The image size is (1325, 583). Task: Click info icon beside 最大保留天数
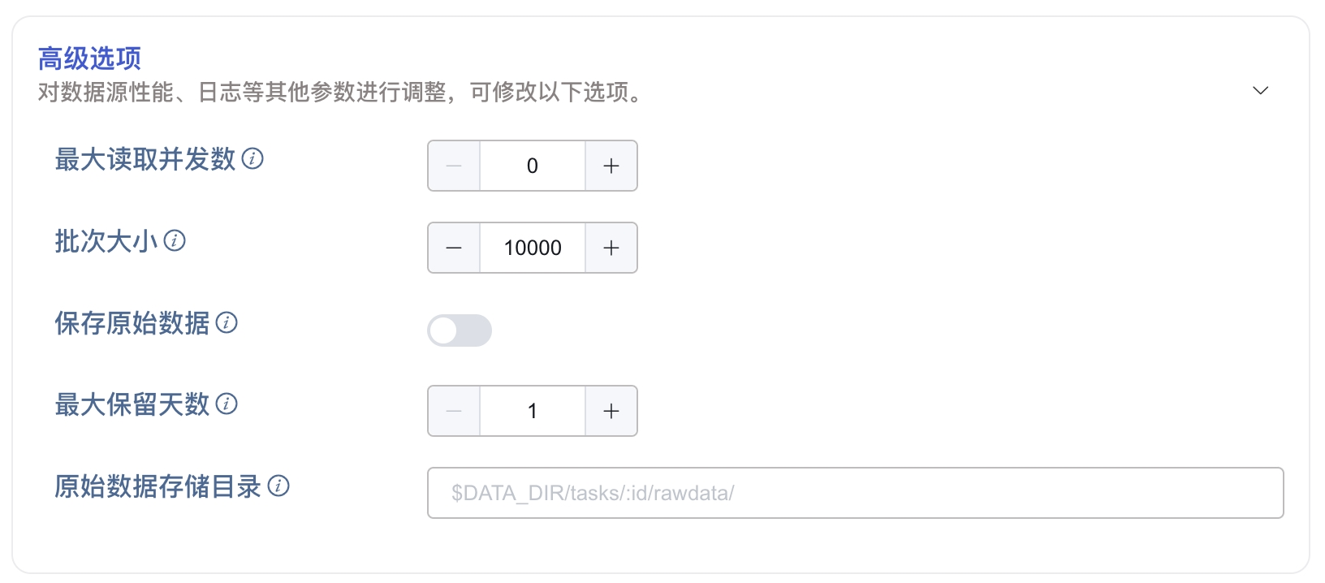227,404
